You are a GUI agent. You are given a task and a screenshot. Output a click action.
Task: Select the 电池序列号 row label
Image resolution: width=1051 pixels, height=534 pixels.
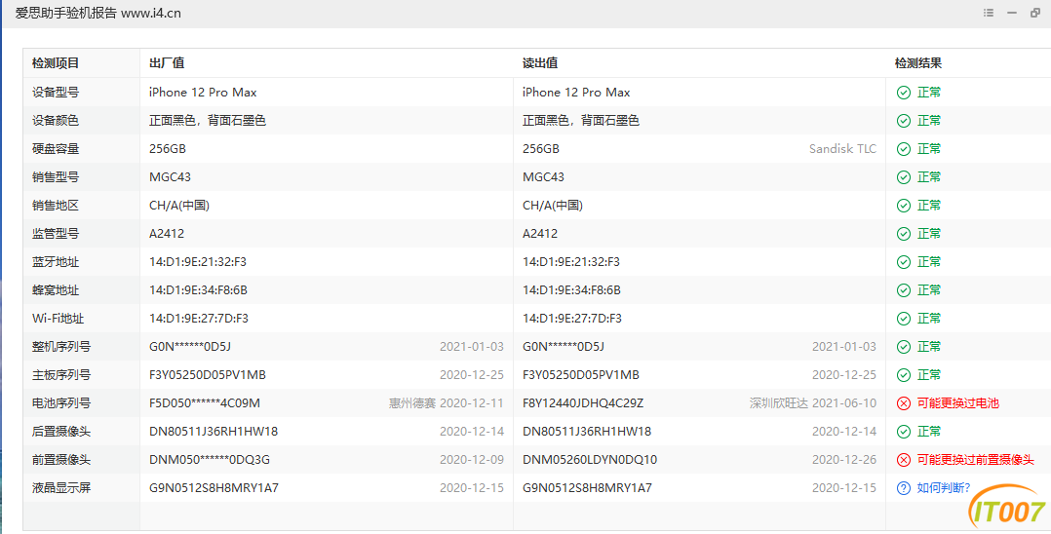(61, 403)
